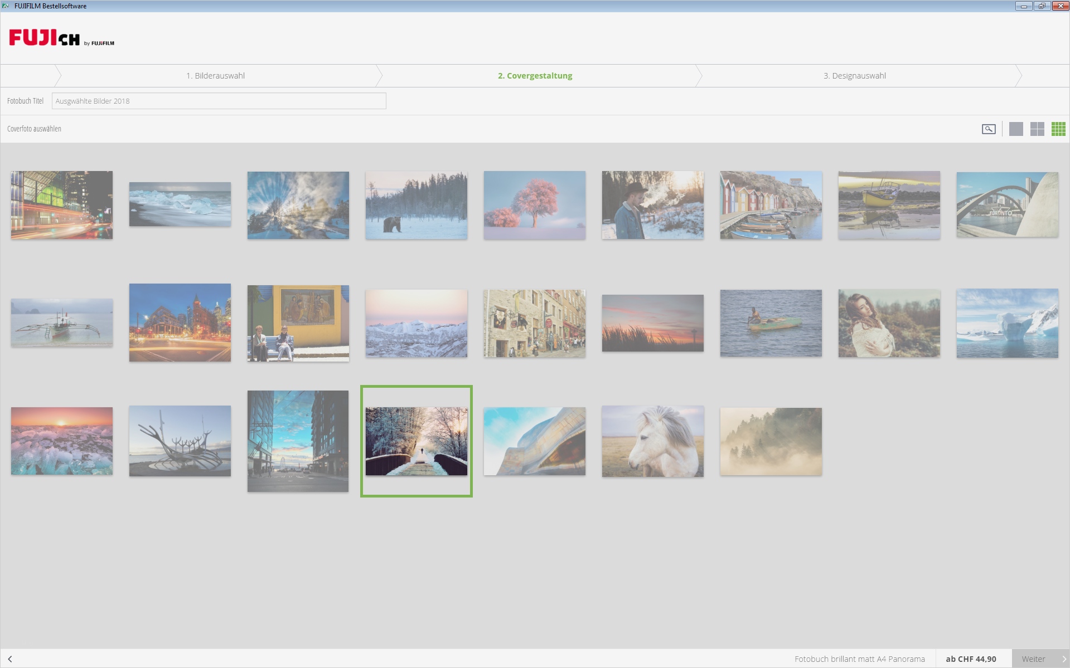
Task: Pick the rower in green boat photo
Action: (x=771, y=323)
